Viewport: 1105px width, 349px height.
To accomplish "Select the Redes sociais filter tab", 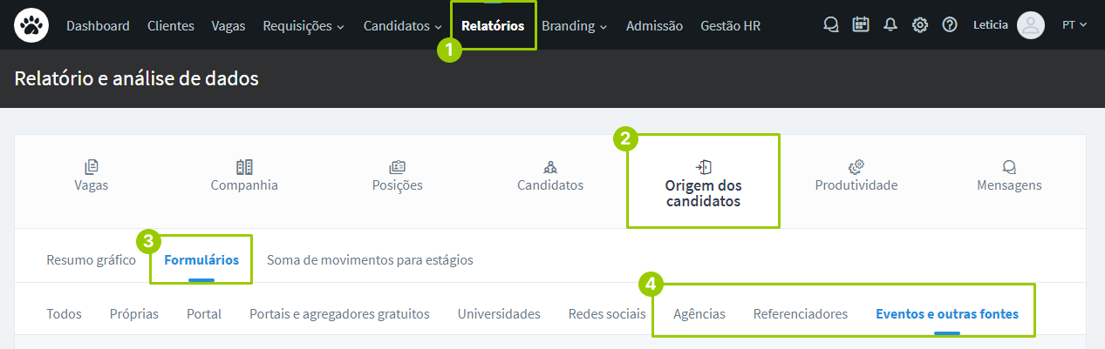I will point(607,314).
